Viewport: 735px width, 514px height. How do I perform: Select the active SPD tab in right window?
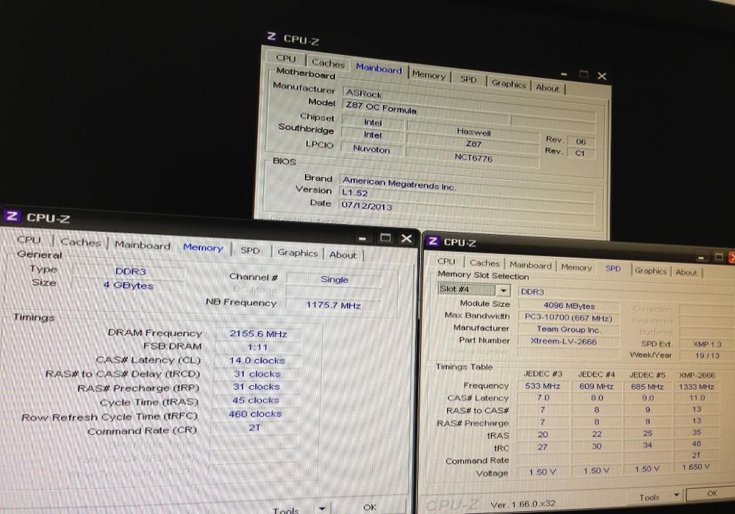tap(613, 268)
